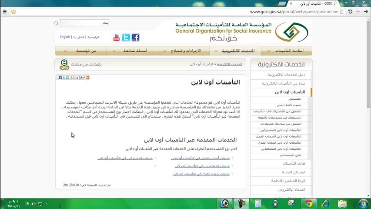Click the Google Drive tray icon
The width and height of the screenshot is (371, 209).
pos(27,204)
